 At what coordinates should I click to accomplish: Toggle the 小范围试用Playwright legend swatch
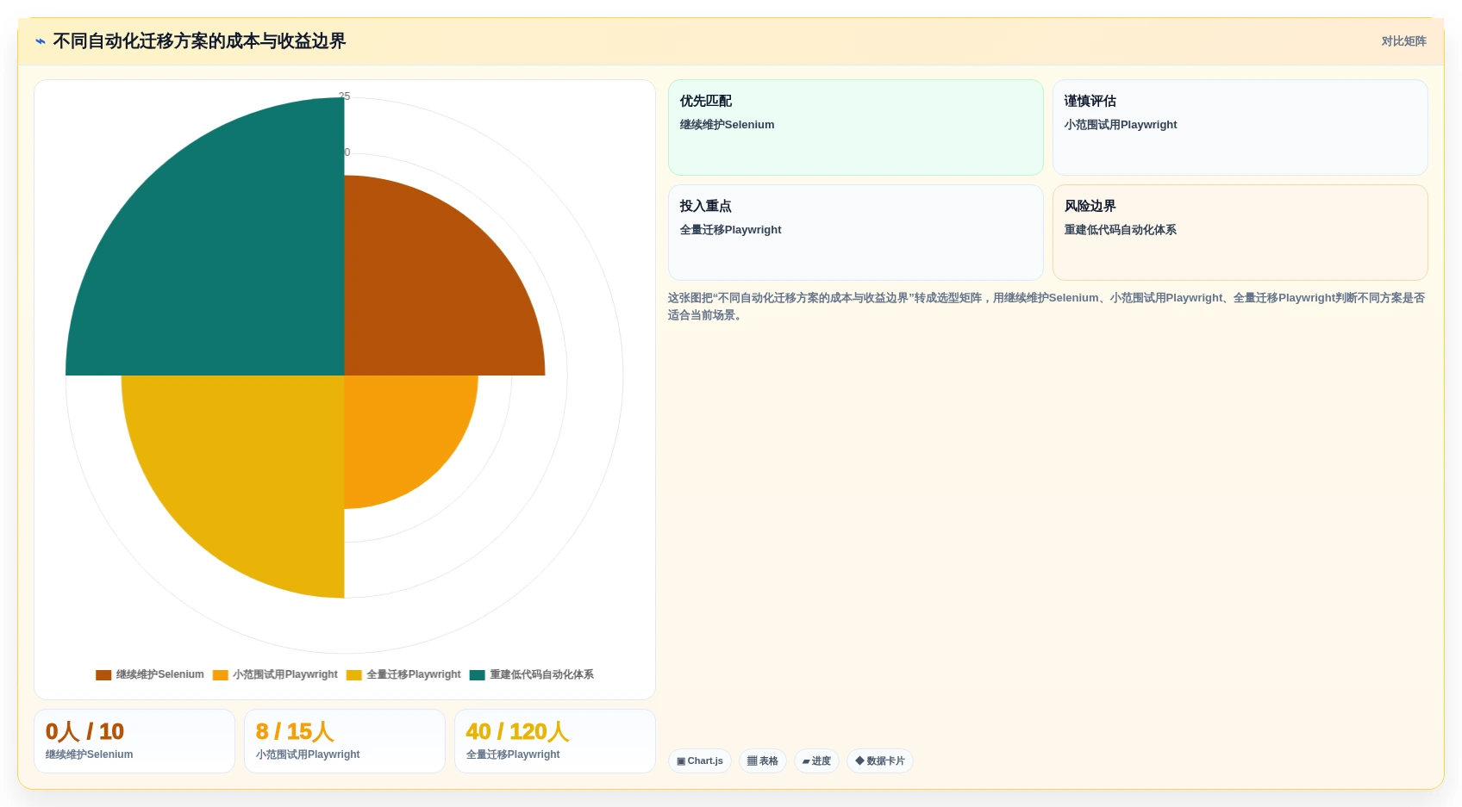click(220, 675)
